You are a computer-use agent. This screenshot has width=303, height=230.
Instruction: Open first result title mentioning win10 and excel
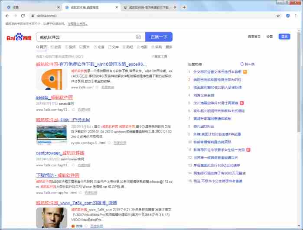pyautogui.click(x=91, y=64)
